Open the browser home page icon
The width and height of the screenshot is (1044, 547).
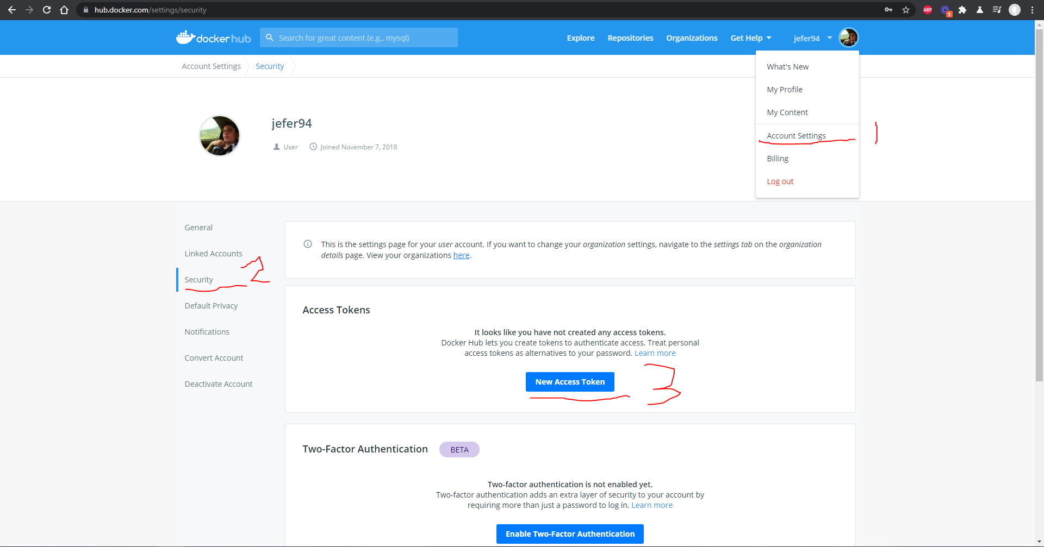[64, 10]
